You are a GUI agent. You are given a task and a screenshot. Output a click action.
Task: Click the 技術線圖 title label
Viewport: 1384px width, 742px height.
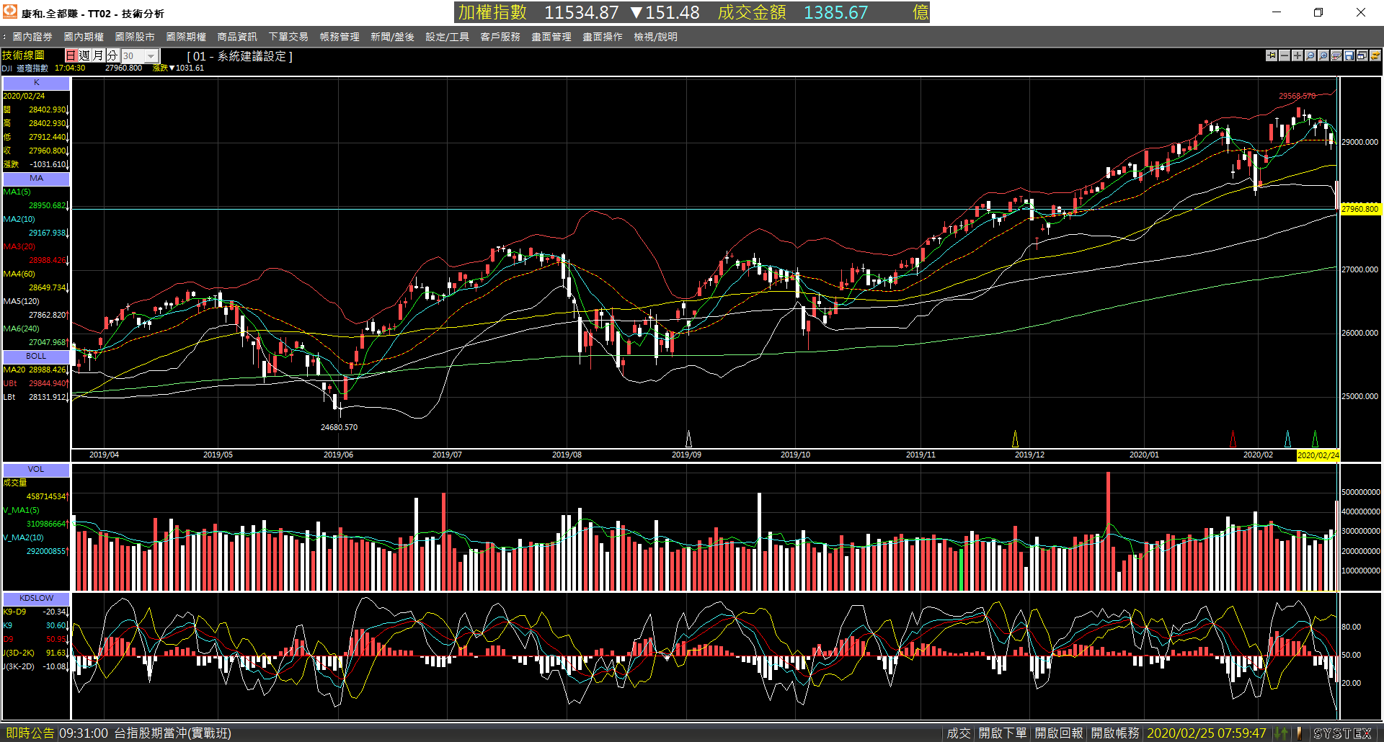tap(23, 55)
